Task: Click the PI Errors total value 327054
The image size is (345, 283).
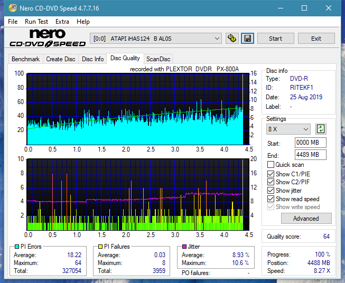Action: coord(72,271)
